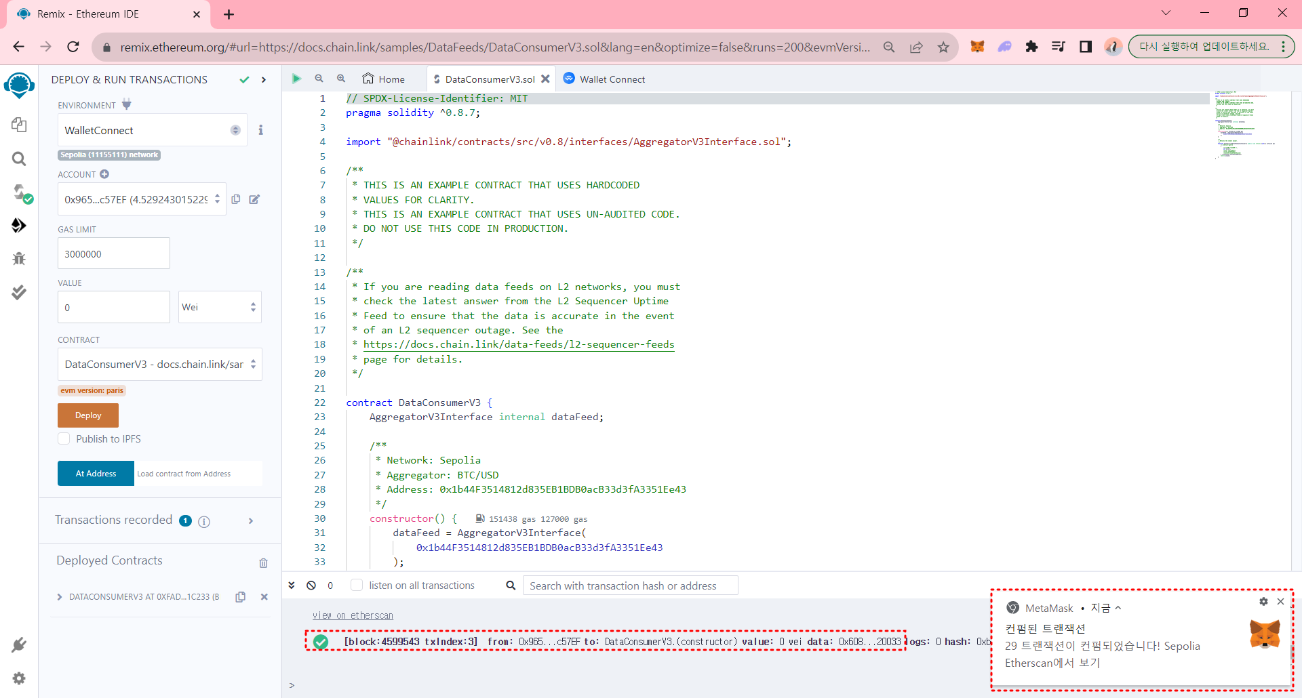Close the DataConsumerV3.sol editor tab

tap(545, 79)
